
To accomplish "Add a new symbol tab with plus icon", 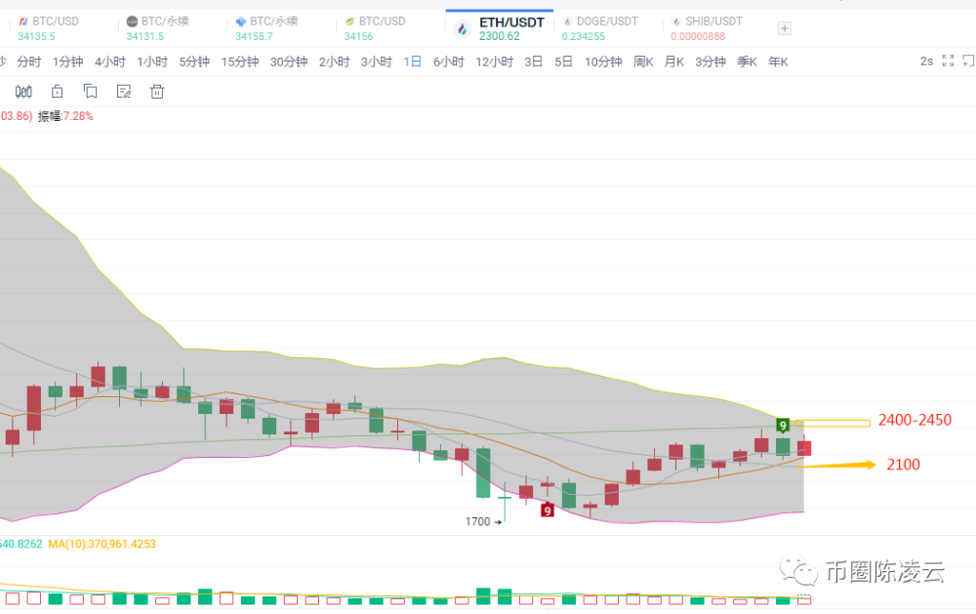I will (x=785, y=28).
